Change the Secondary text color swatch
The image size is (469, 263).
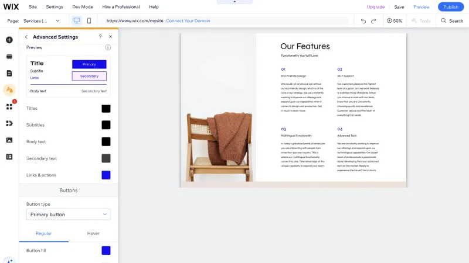click(106, 158)
